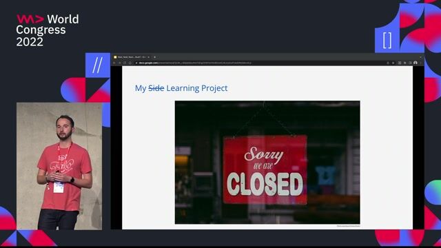Open the browser three-dot menu
Image resolution: width=441 pixels, height=248 pixels.
pos(421,63)
